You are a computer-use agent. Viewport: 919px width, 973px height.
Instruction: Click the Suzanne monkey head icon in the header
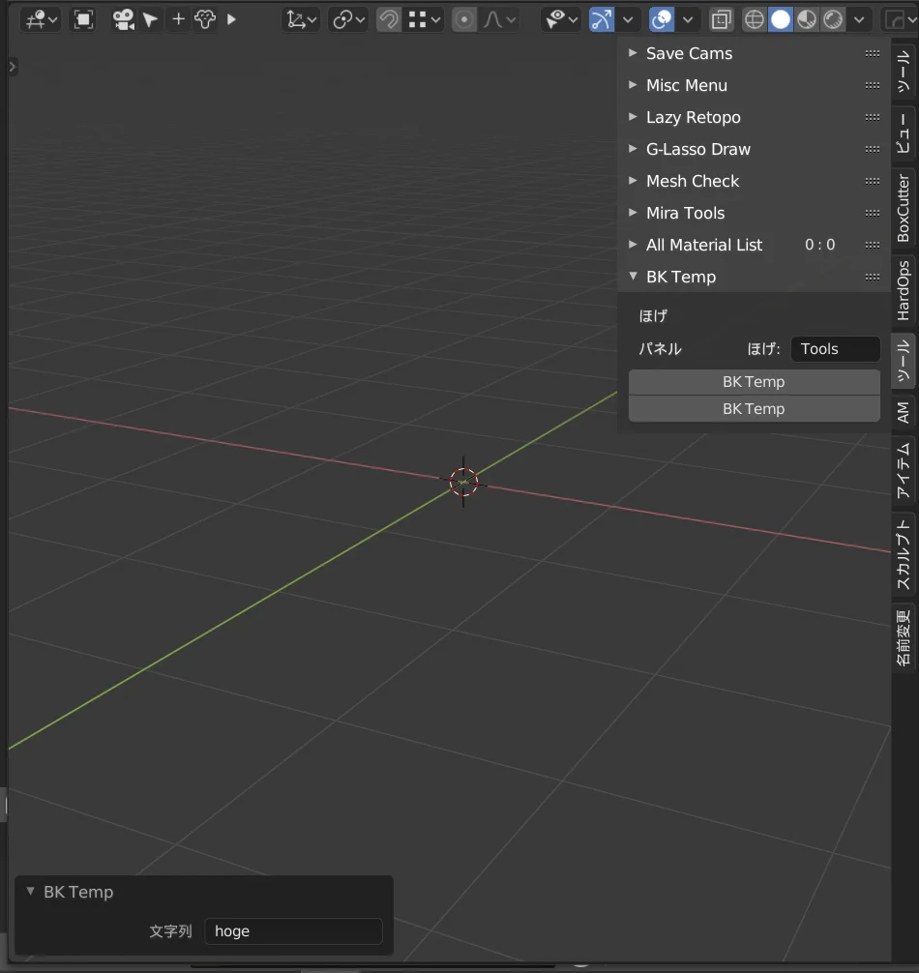207,19
